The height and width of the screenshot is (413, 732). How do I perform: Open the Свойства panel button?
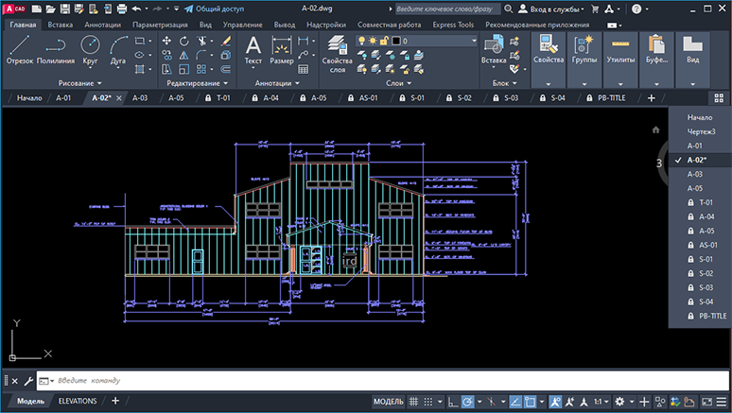(x=549, y=60)
